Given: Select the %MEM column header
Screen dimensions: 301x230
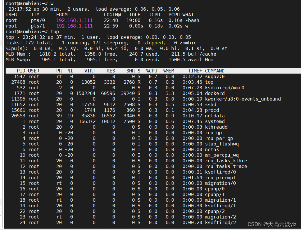Looking at the screenshot, I should click(x=168, y=71).
